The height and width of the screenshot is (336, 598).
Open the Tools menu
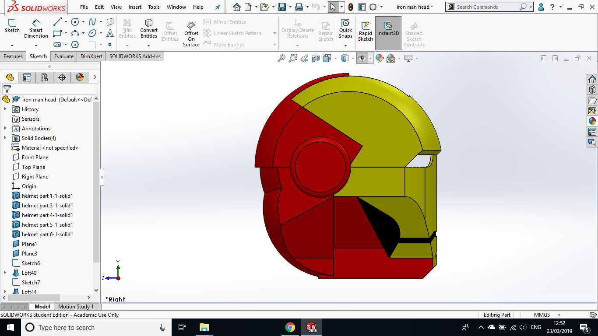(154, 7)
